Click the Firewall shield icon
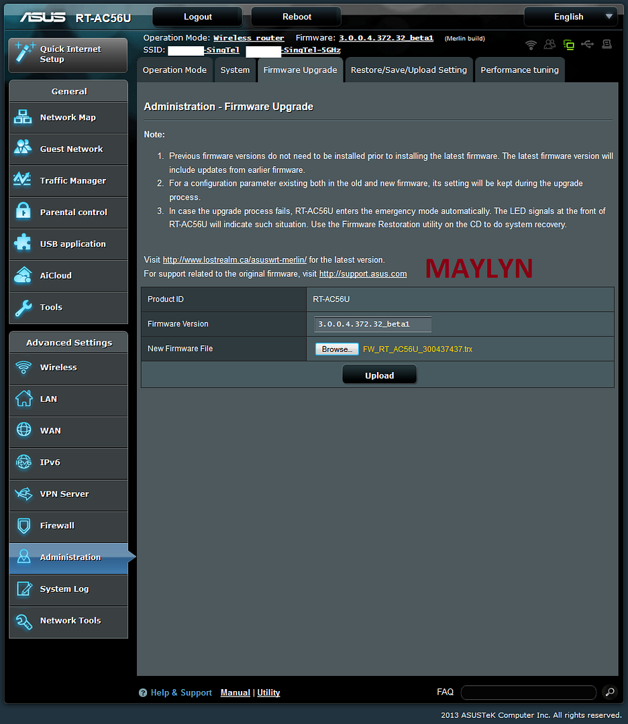The image size is (628, 724). tap(23, 526)
